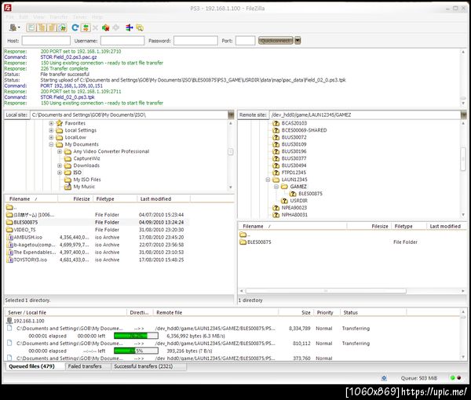
Task: Select FTPD12345 question-mark folder icon
Action: 276,173
